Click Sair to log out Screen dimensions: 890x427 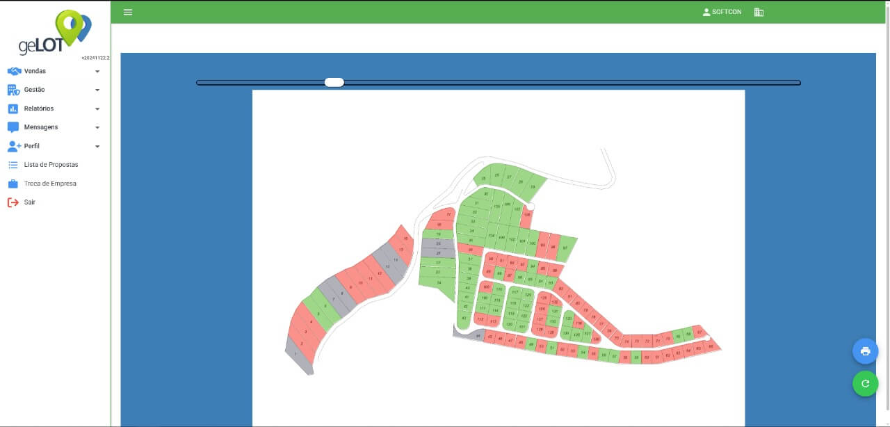coord(28,202)
